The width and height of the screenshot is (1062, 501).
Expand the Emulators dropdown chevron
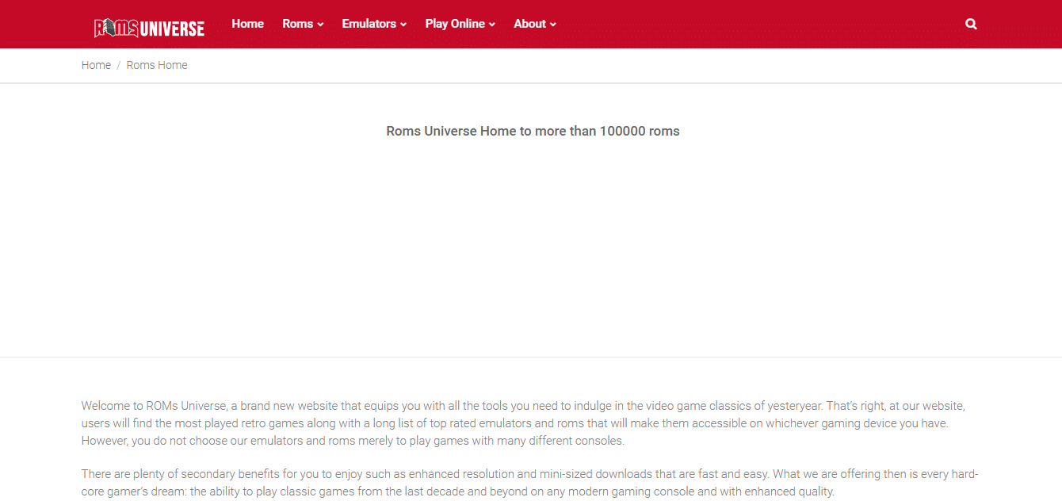click(403, 25)
